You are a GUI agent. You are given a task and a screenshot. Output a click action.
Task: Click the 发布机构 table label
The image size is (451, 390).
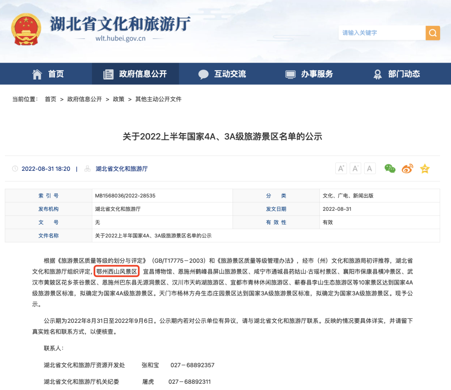point(48,209)
